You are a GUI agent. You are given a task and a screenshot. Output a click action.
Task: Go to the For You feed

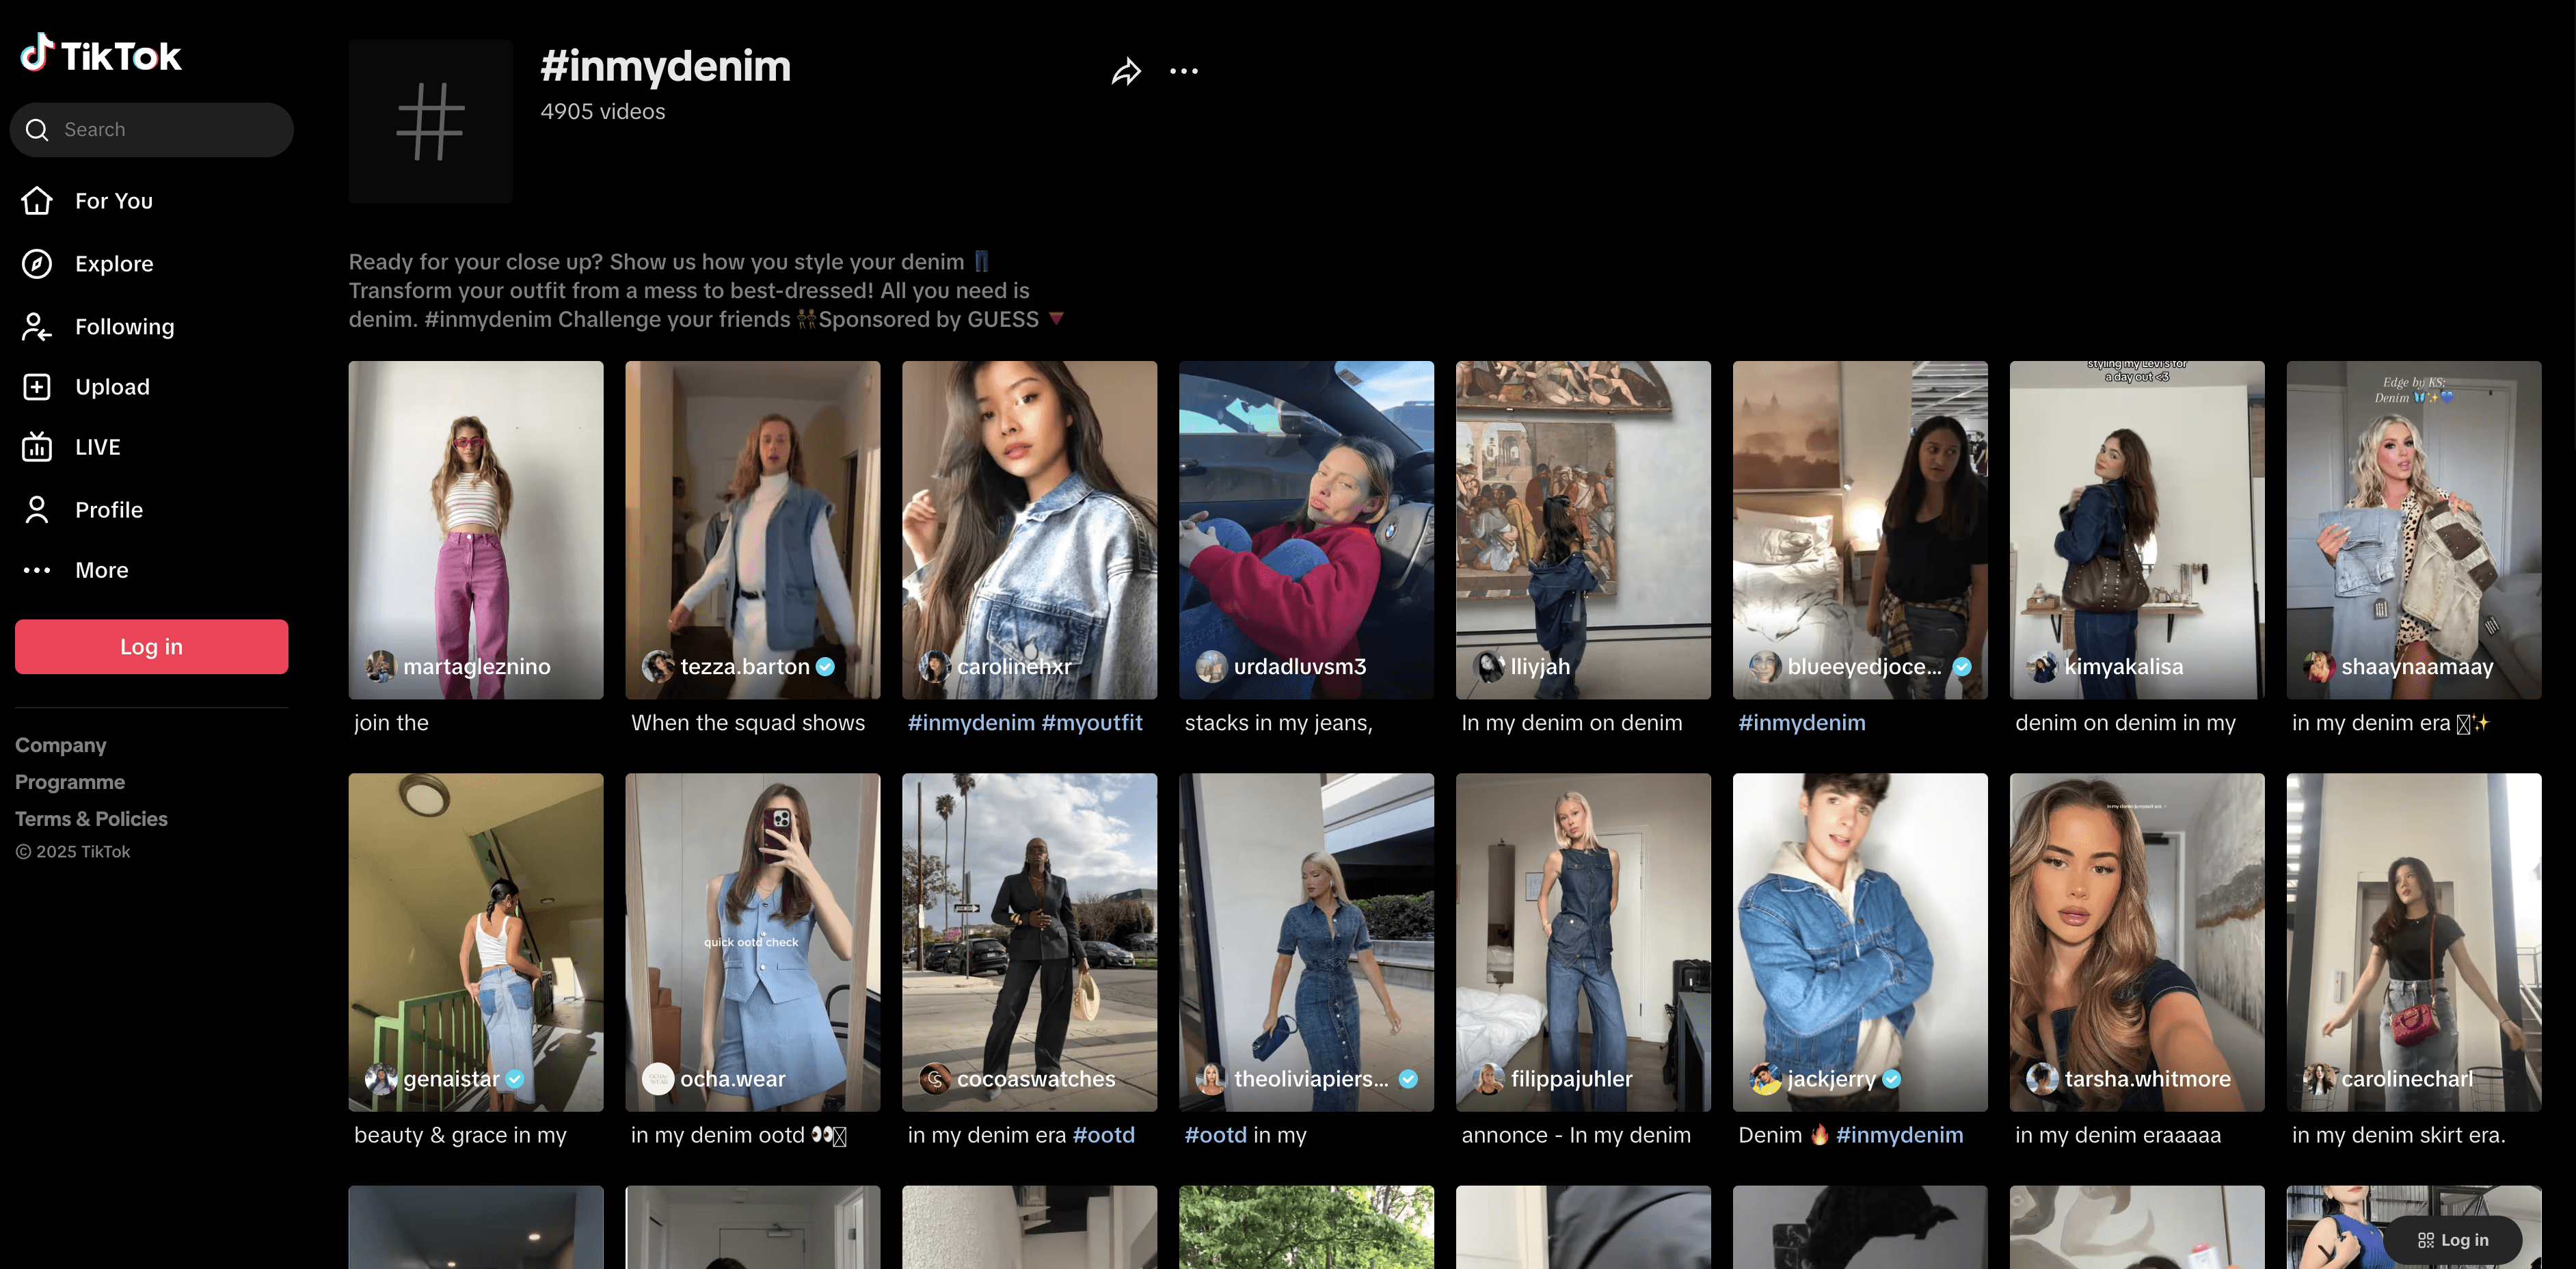pos(113,201)
